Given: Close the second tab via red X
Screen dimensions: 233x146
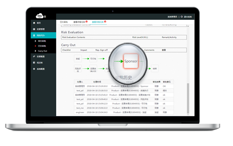Looking at the screenshot, I should click(87, 22).
